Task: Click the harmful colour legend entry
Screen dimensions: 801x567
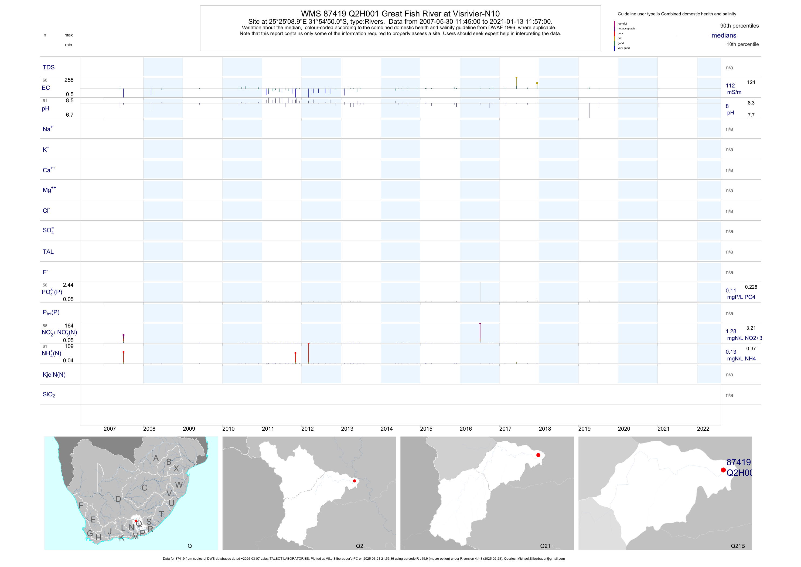Action: [622, 24]
